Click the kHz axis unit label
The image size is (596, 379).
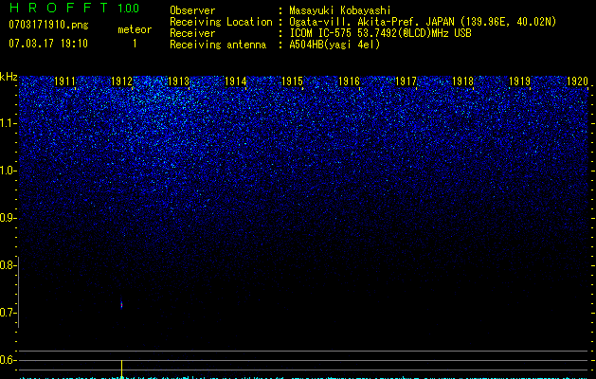[x=9, y=77]
